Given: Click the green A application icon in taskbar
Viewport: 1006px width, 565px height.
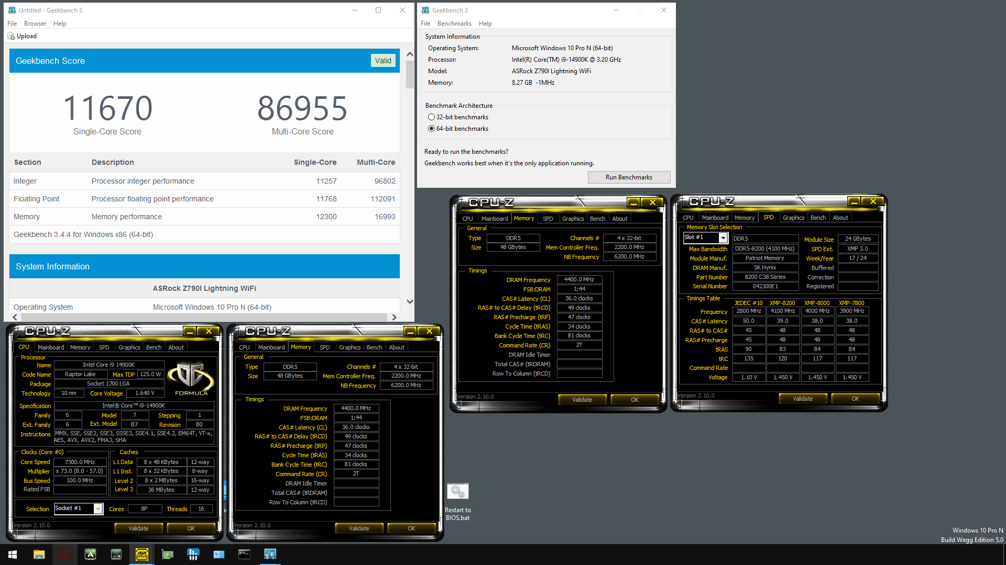Looking at the screenshot, I should coord(90,555).
